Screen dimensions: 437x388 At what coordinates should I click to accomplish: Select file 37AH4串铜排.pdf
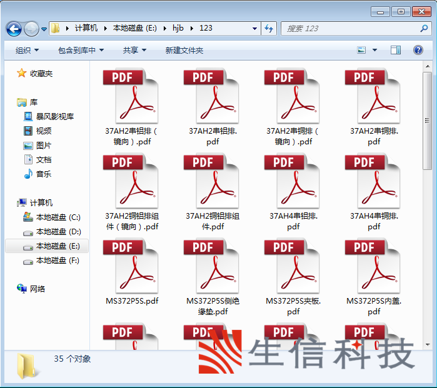coord(374,192)
